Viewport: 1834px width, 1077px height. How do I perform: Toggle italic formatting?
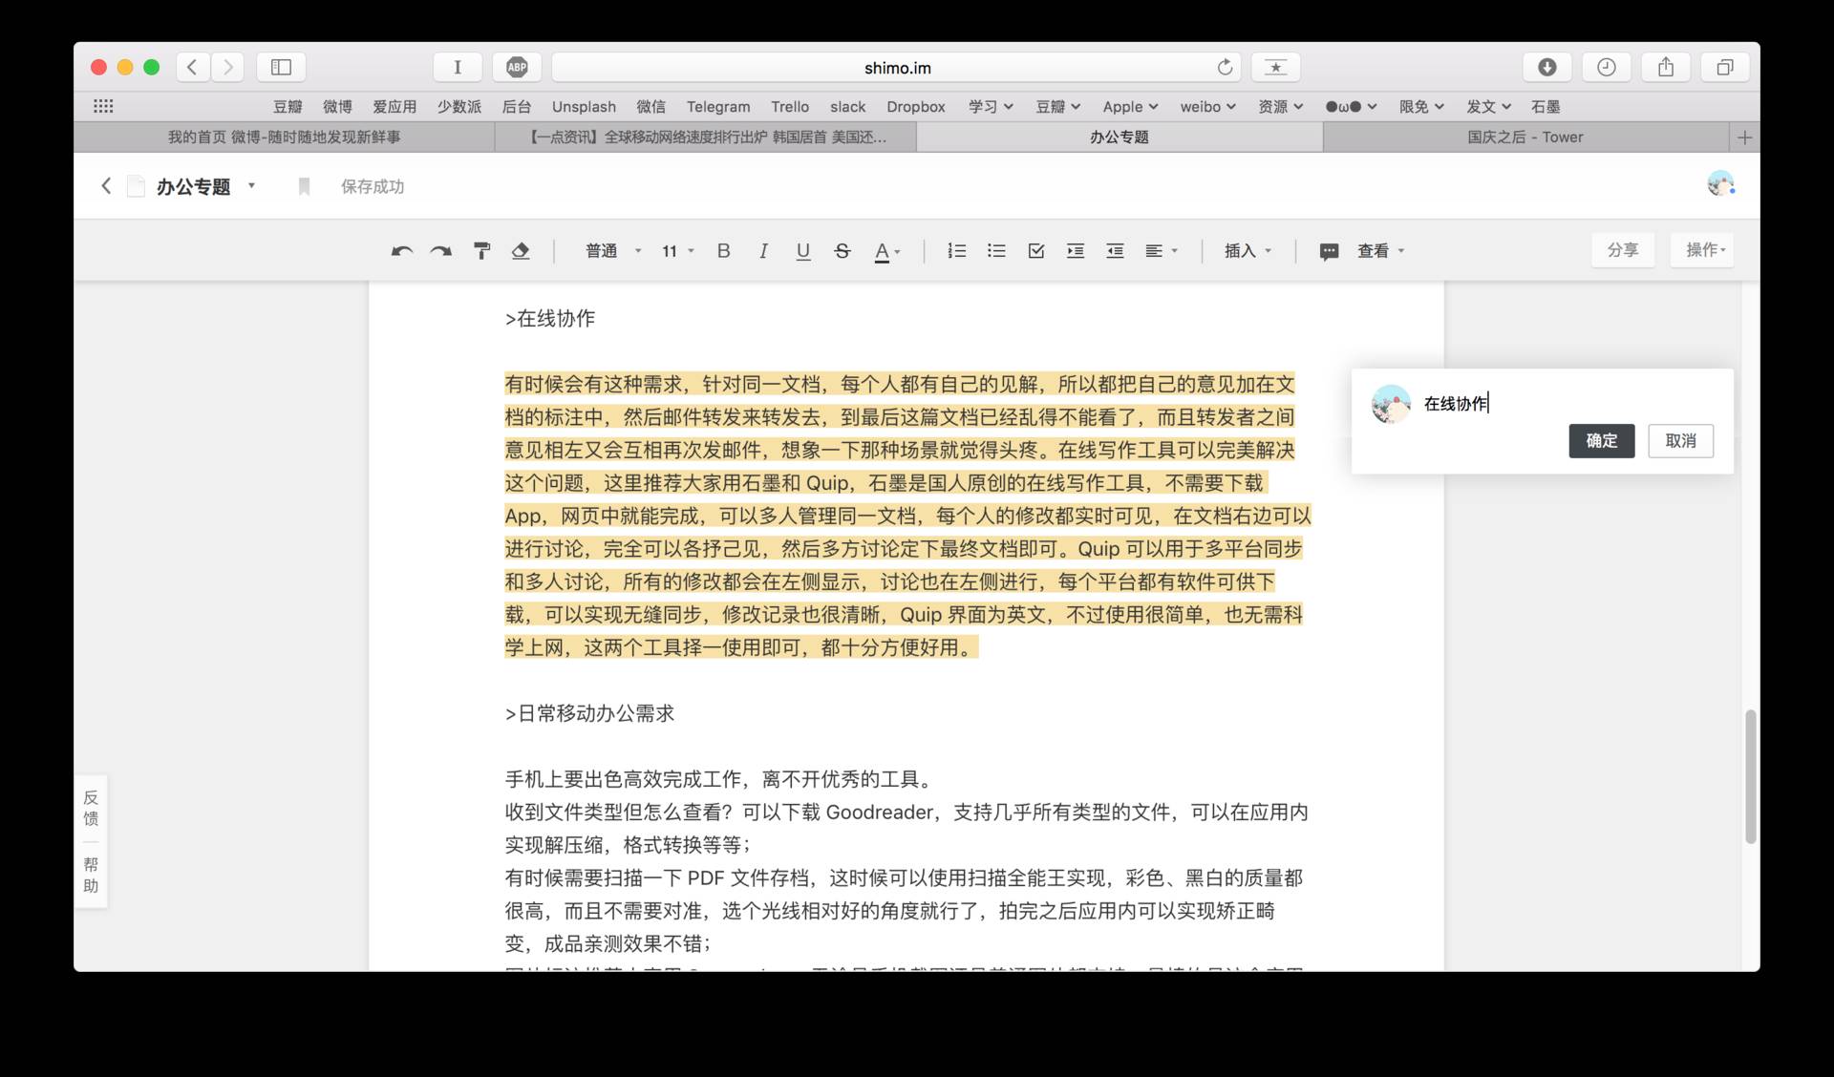point(762,251)
